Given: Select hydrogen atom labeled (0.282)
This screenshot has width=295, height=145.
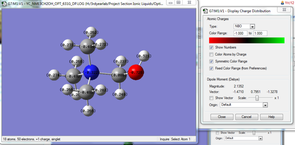Looking at the screenshot, I should (101, 90).
